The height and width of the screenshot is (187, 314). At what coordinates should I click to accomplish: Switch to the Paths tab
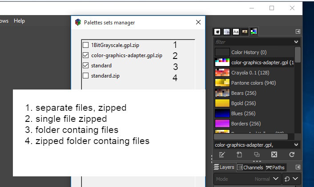coord(275,167)
